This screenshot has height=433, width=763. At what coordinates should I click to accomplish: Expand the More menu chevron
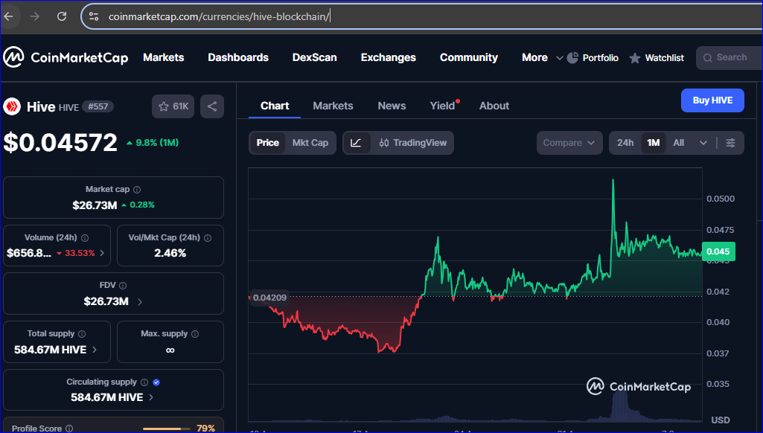click(560, 58)
